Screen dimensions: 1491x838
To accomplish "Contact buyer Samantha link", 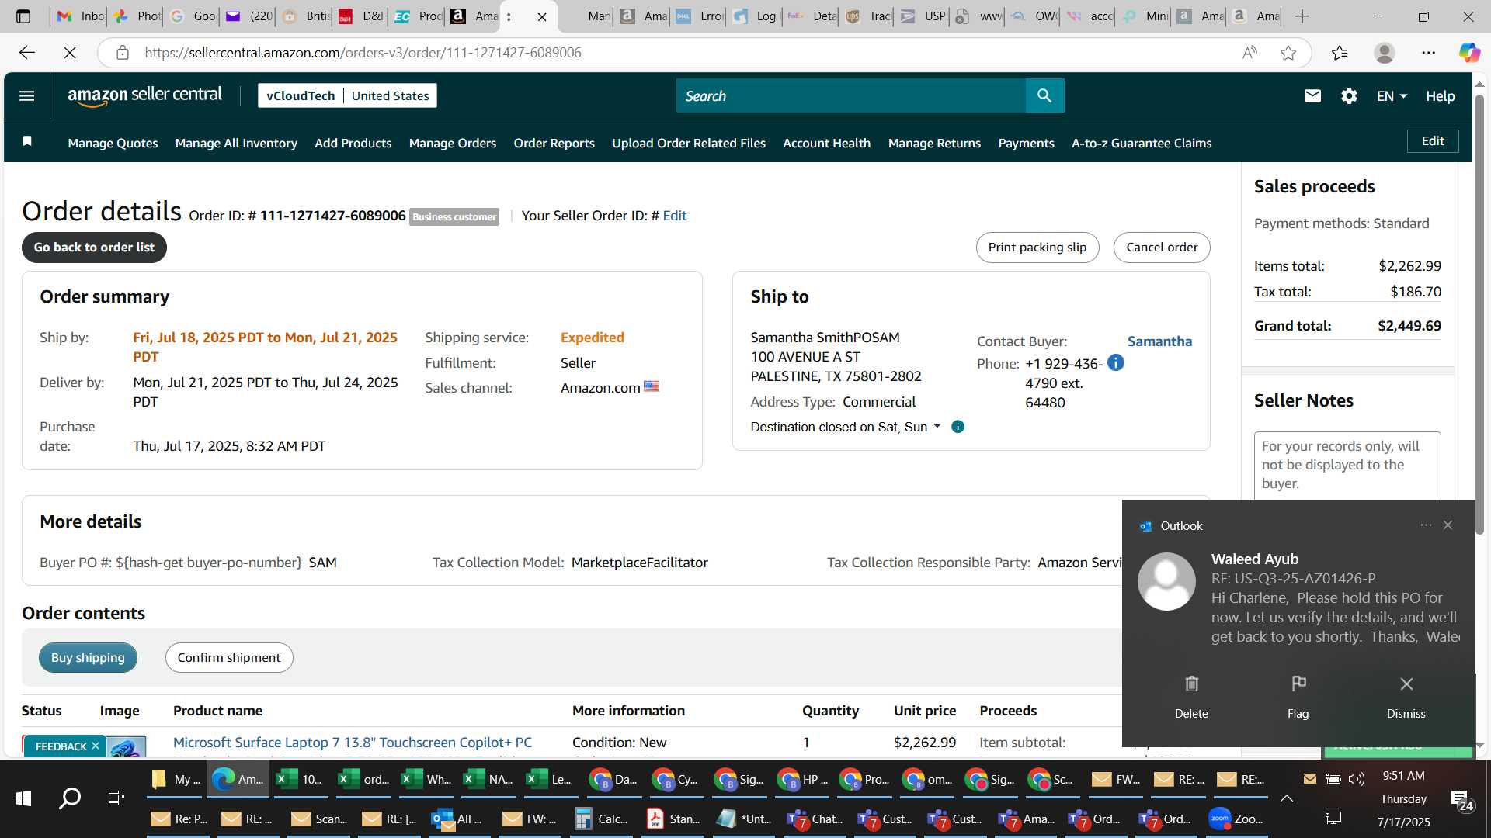I will coord(1159,341).
